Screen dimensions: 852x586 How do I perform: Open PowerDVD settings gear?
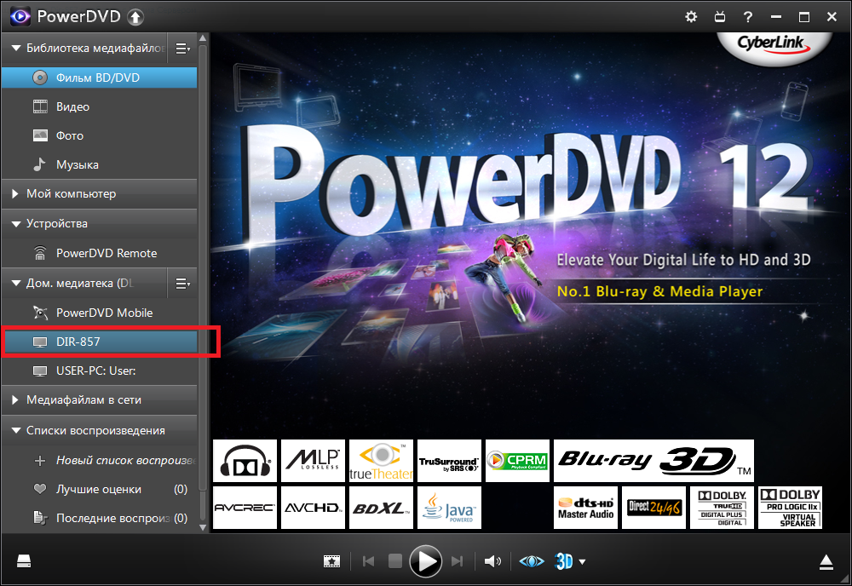691,17
